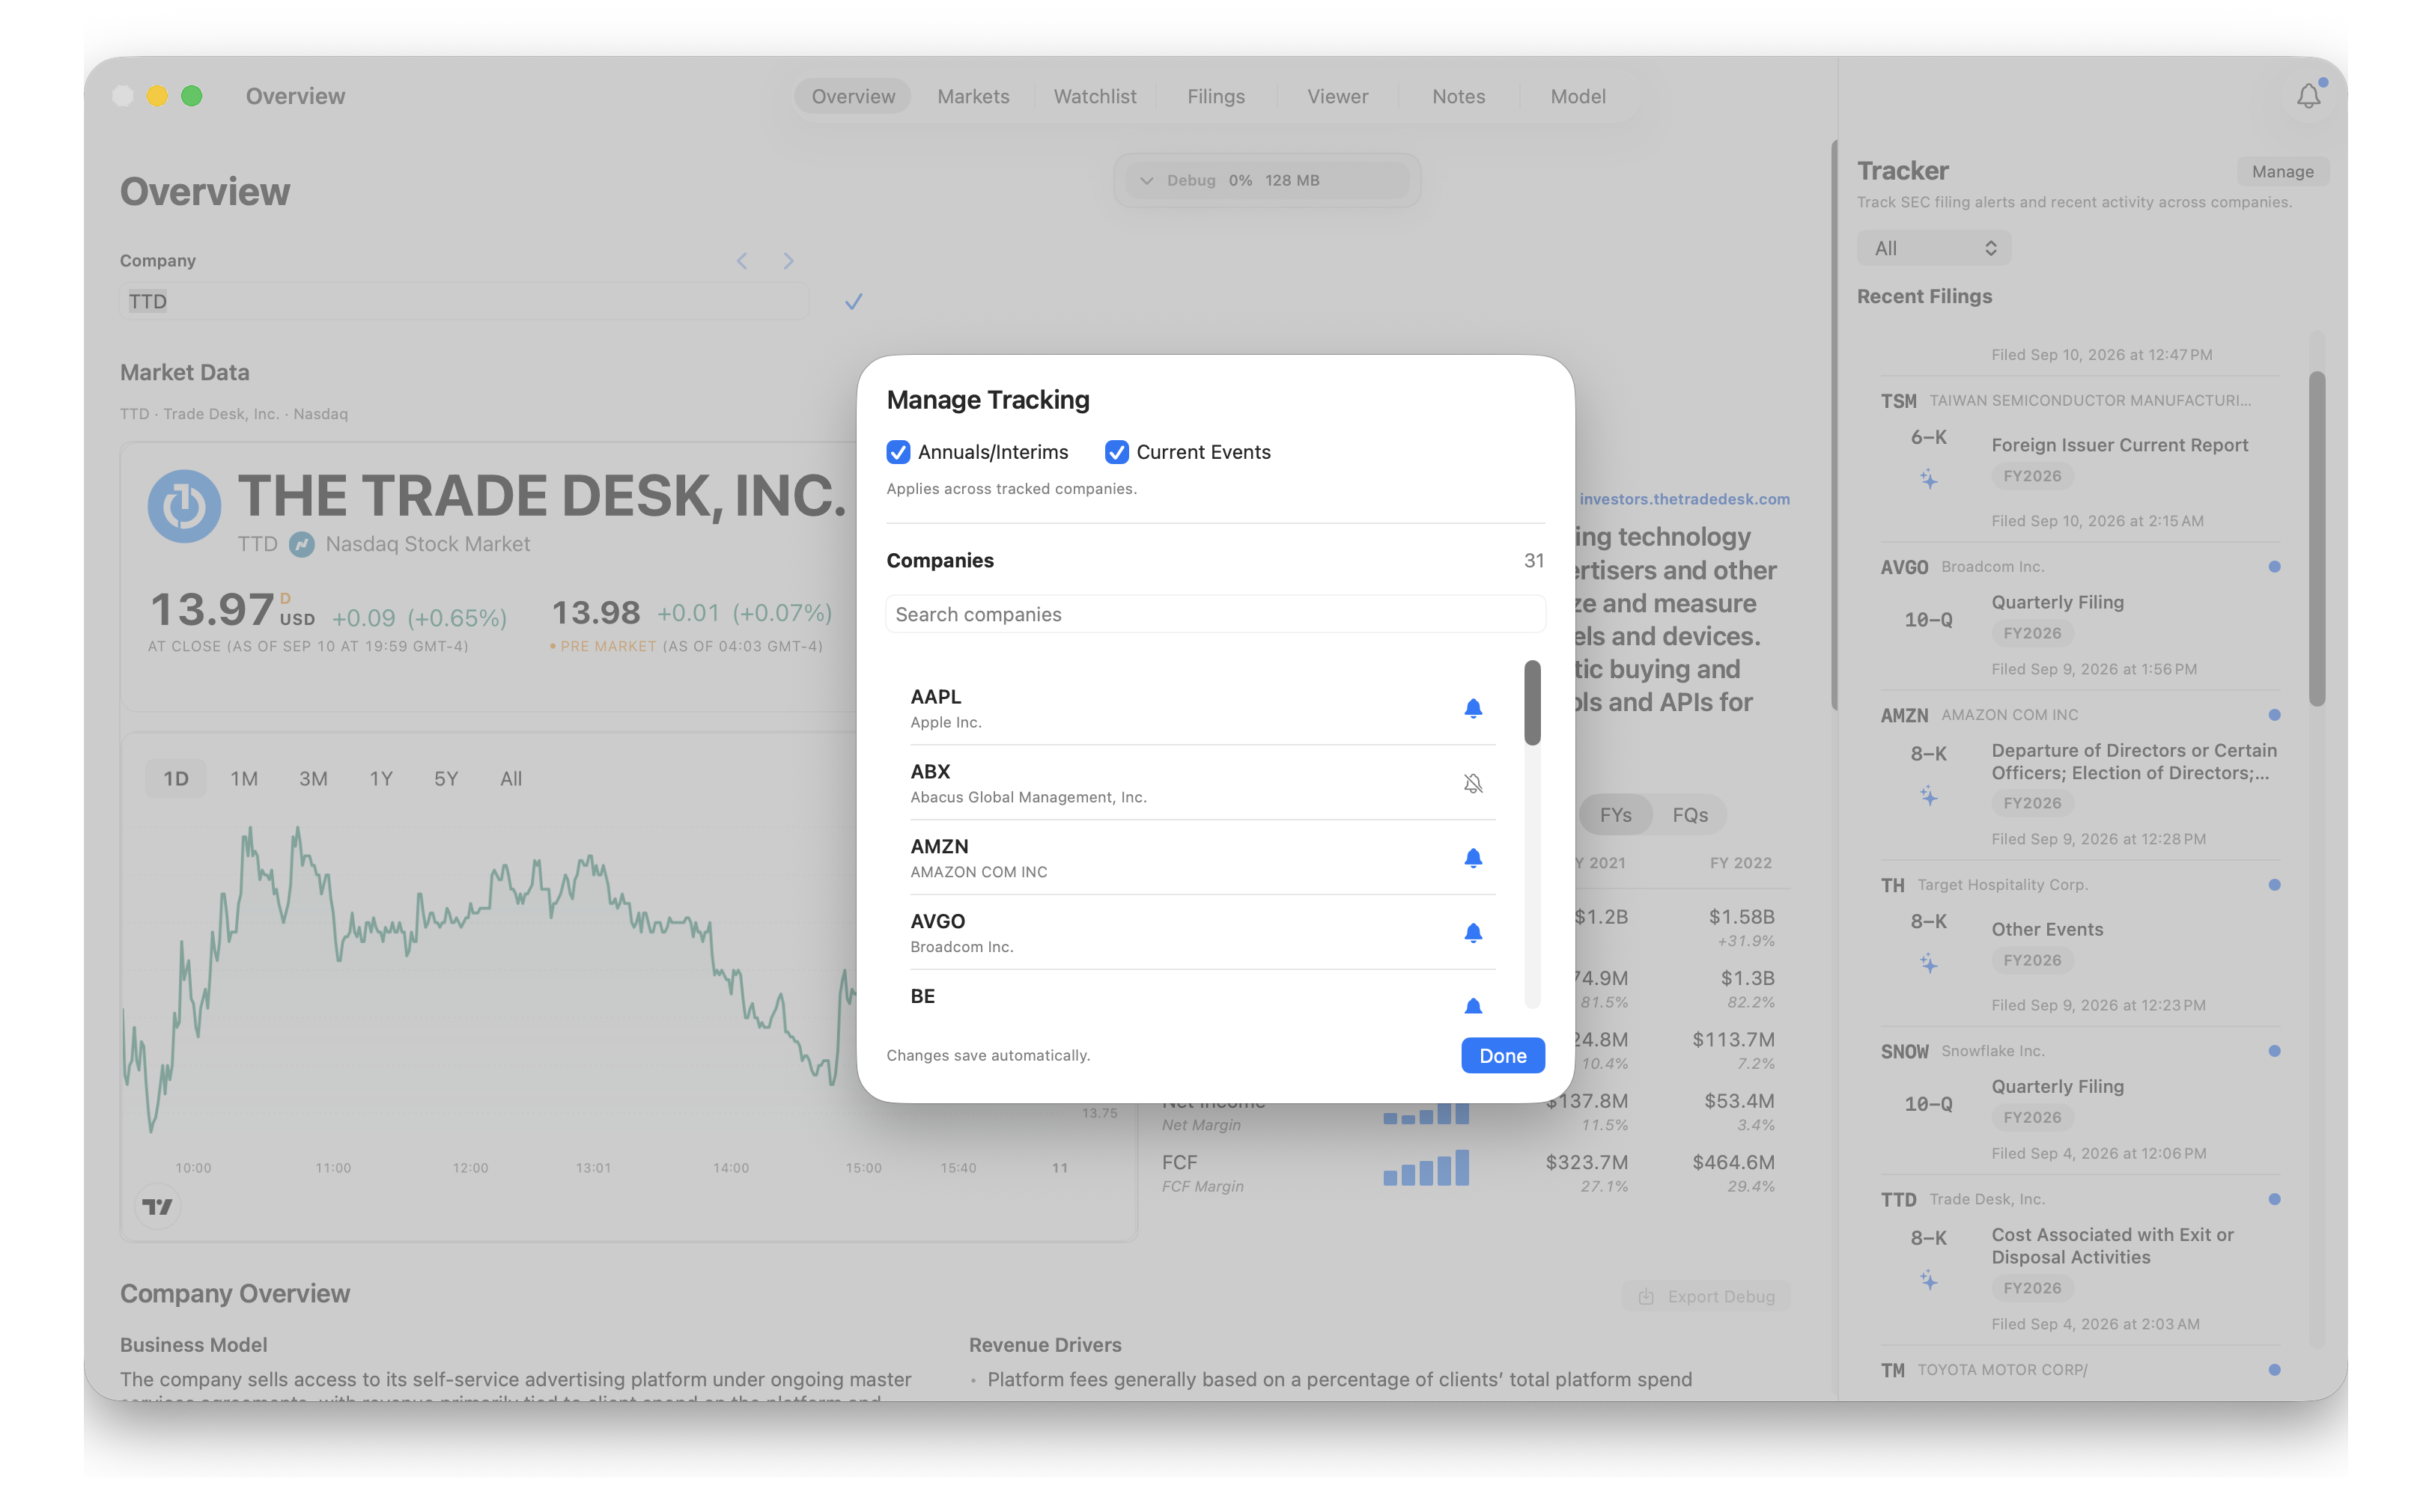Open investors.thetradedesk.com link
Viewport: 2432px width, 1512px height.
[x=1685, y=499]
